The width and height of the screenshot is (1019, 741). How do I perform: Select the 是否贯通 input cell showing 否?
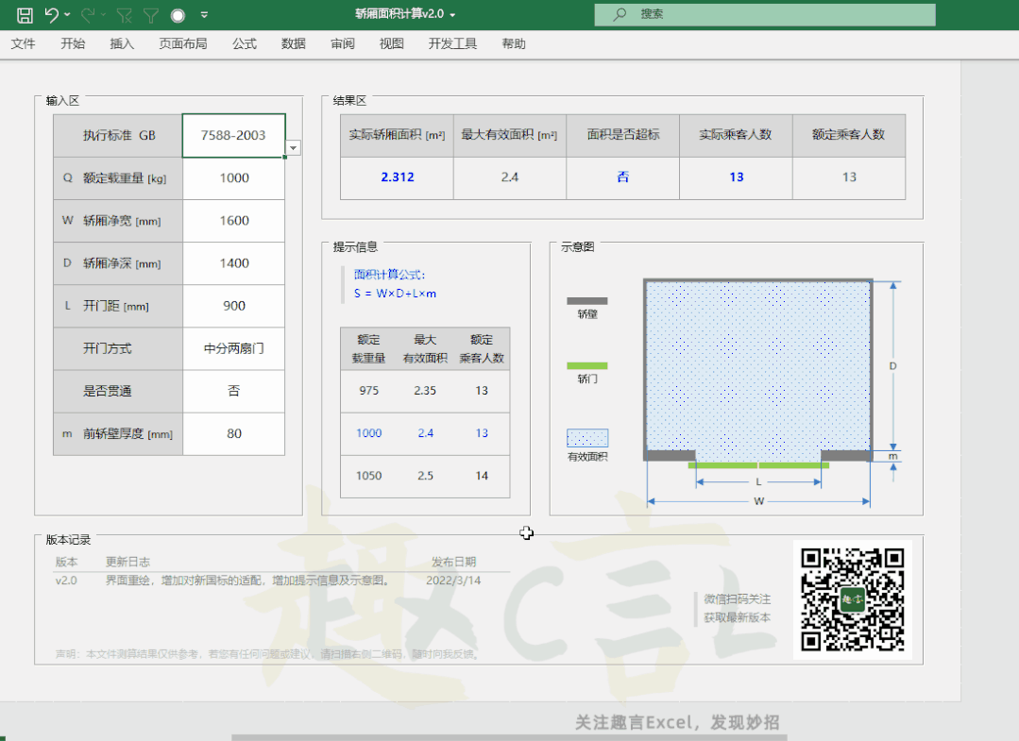pos(234,391)
